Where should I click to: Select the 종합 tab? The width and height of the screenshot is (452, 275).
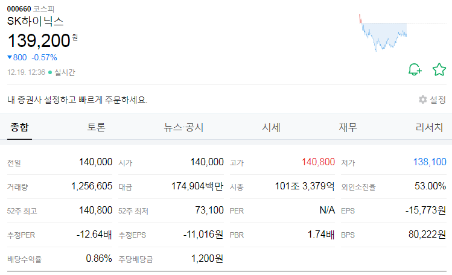19,127
